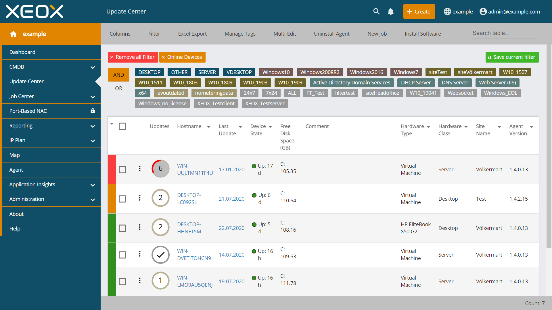
Task: Open the admin user account icon
Action: click(483, 11)
